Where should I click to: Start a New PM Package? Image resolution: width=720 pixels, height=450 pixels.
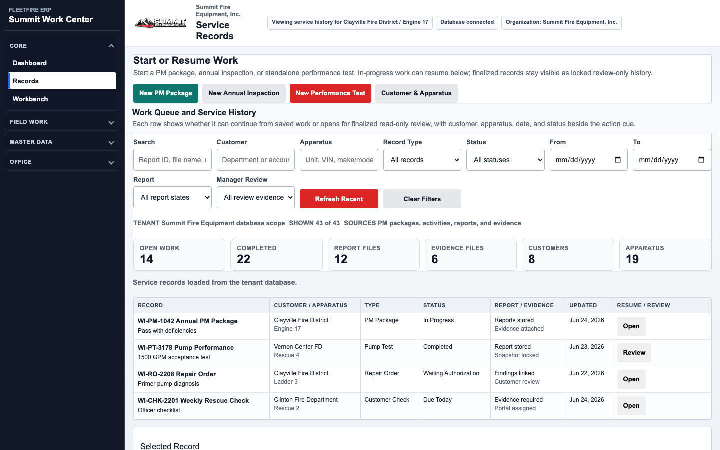(x=166, y=93)
